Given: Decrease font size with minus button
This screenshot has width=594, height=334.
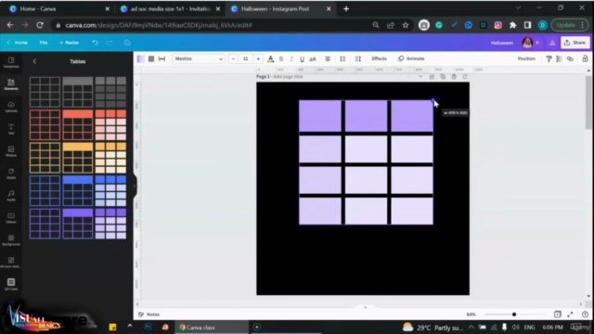Looking at the screenshot, I should [x=233, y=58].
